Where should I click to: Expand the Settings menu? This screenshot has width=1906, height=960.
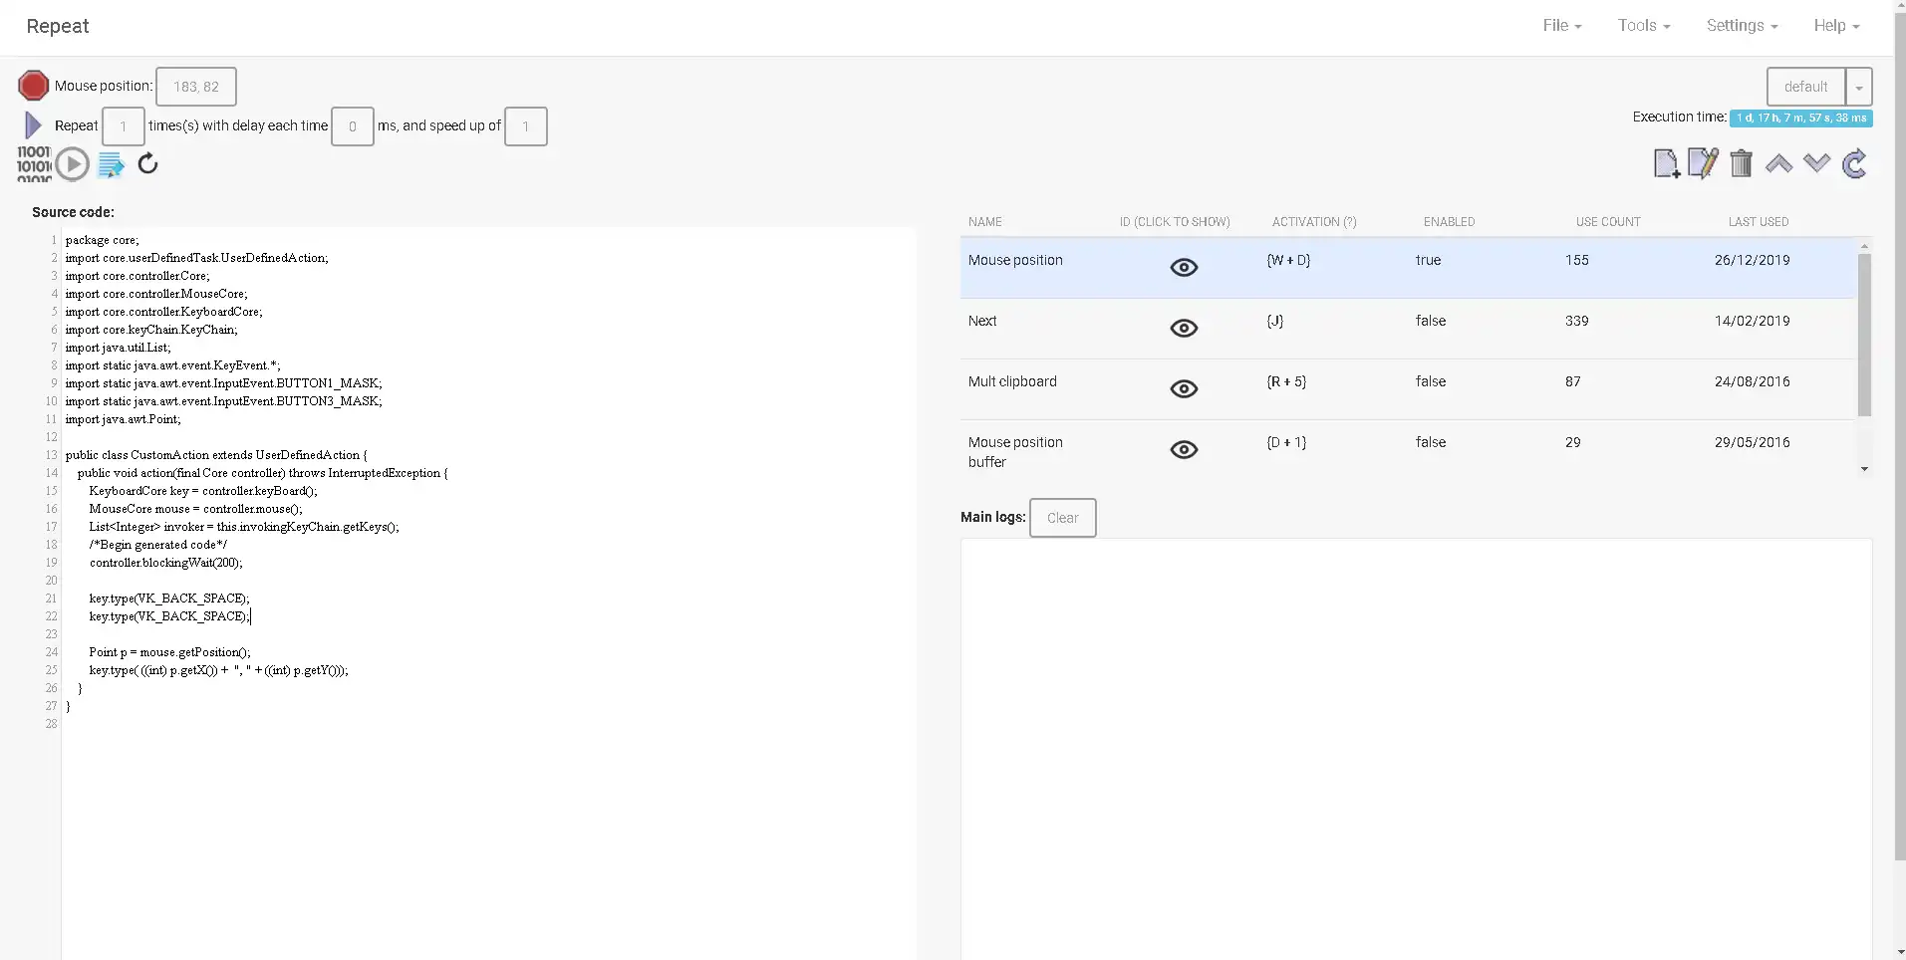1742,26
